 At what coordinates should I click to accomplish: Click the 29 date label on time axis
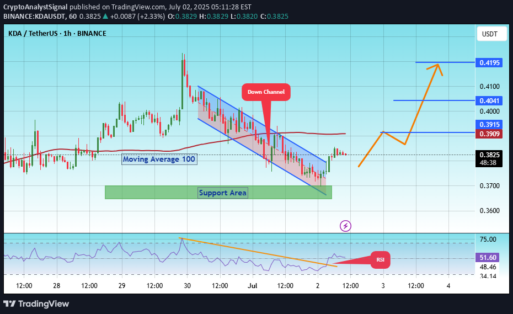click(x=122, y=286)
